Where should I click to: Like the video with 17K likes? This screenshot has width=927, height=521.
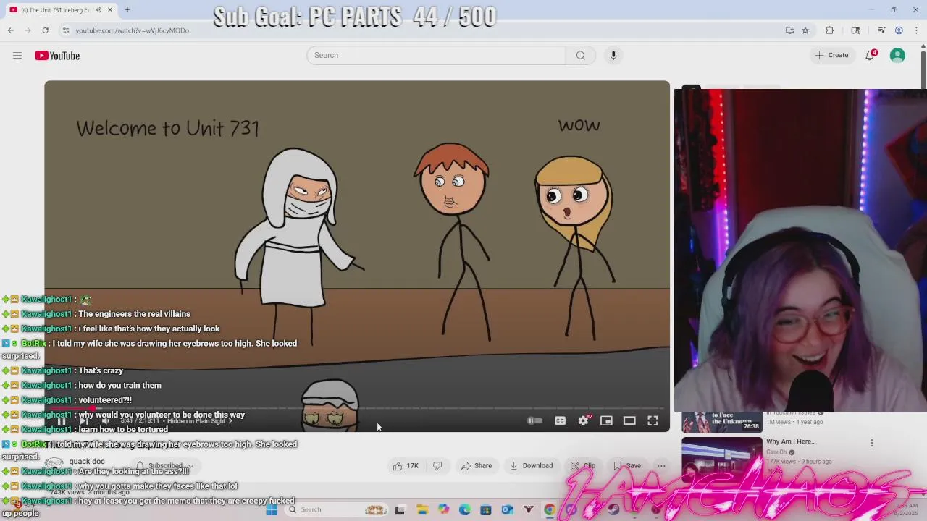click(x=406, y=466)
